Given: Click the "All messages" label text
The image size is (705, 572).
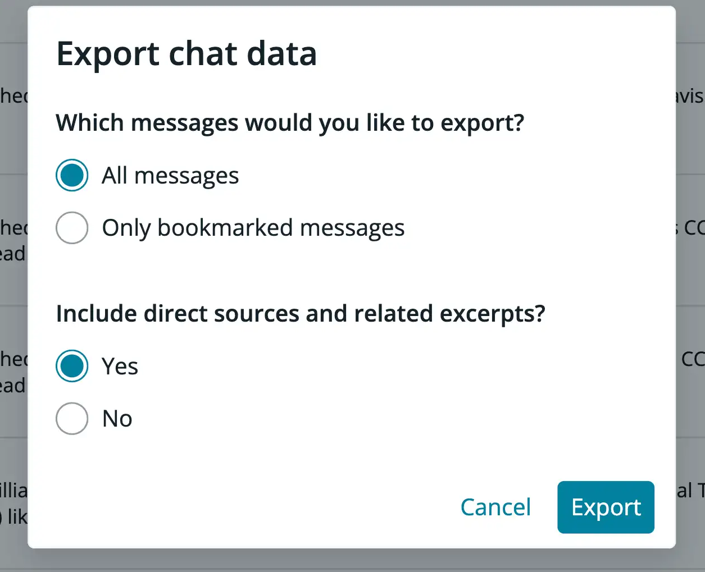Looking at the screenshot, I should 170,176.
